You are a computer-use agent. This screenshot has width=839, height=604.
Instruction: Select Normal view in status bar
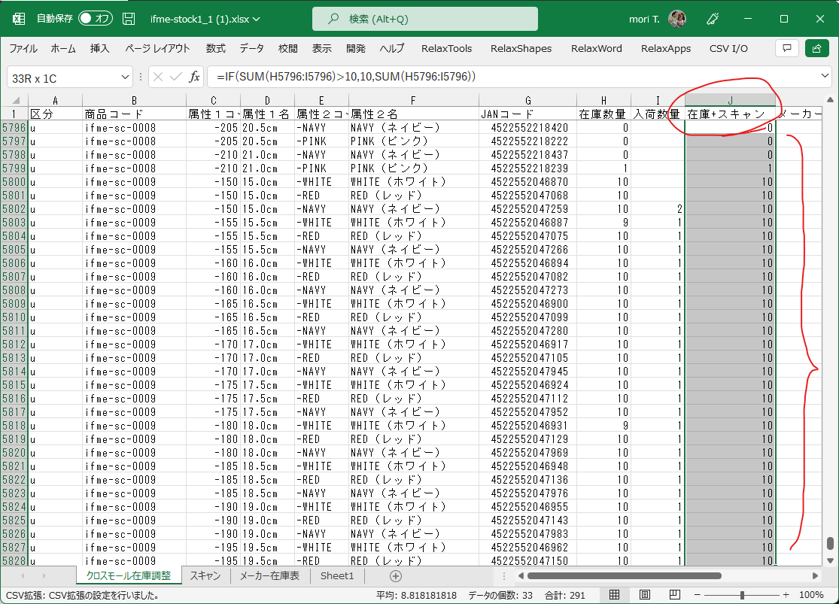click(x=615, y=595)
